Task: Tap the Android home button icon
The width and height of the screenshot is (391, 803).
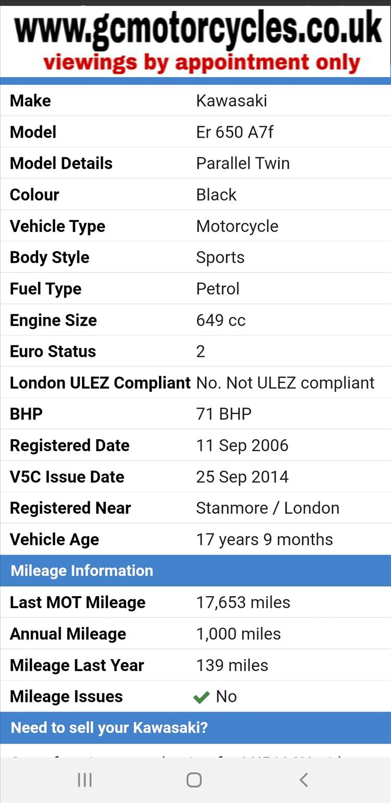Action: (194, 780)
